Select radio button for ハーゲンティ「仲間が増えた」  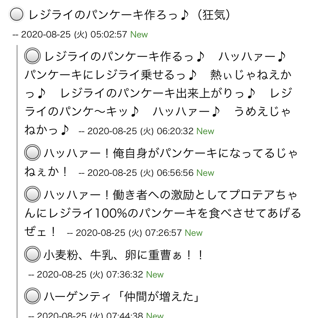(32, 296)
